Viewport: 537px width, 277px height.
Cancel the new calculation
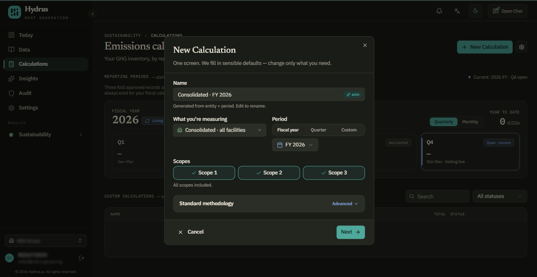tap(191, 232)
